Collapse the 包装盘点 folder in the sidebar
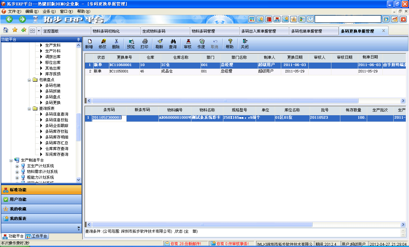409x247 pixels. 29,79
